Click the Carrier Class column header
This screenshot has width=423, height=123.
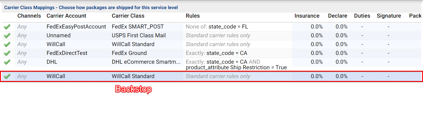(128, 16)
